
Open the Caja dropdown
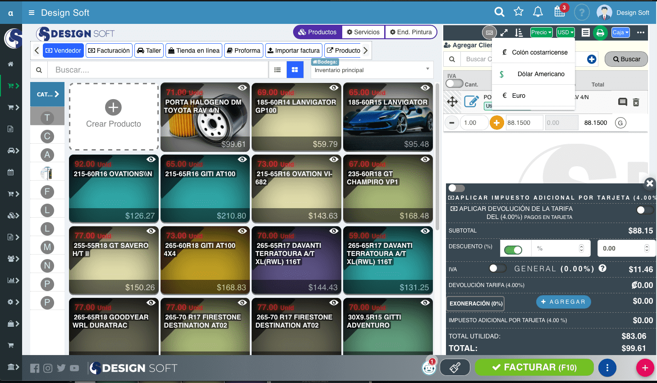620,32
